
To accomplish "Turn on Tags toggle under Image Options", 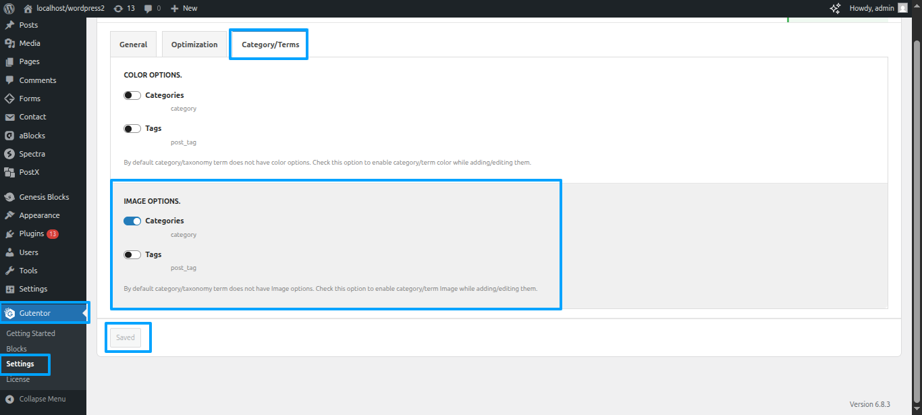I will click(132, 254).
